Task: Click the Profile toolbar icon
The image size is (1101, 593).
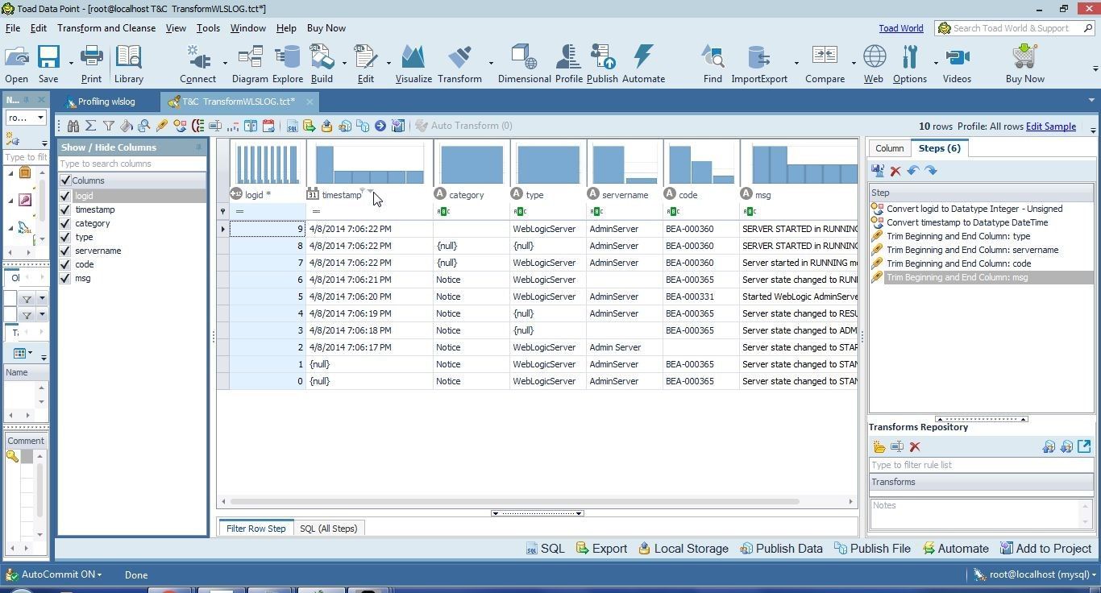Action: 568,64
